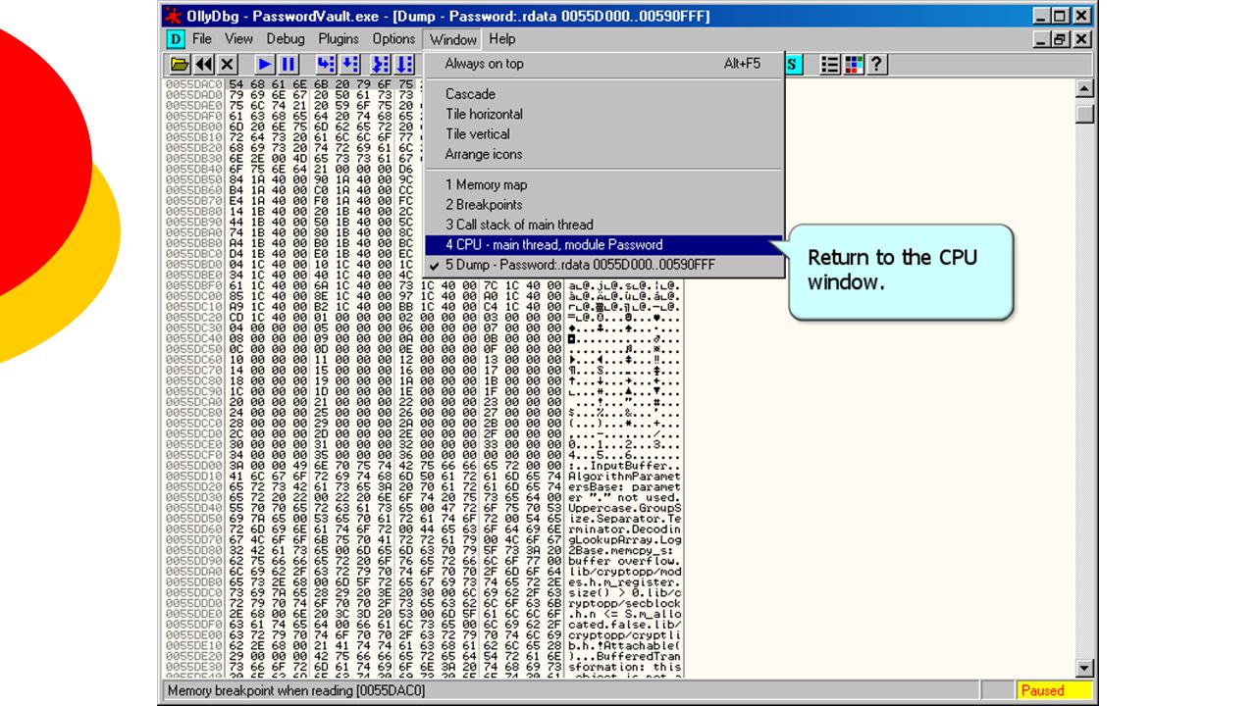Switch to 2 Breakpoints window
Screen dimensions: 1256x706
[x=604, y=205]
